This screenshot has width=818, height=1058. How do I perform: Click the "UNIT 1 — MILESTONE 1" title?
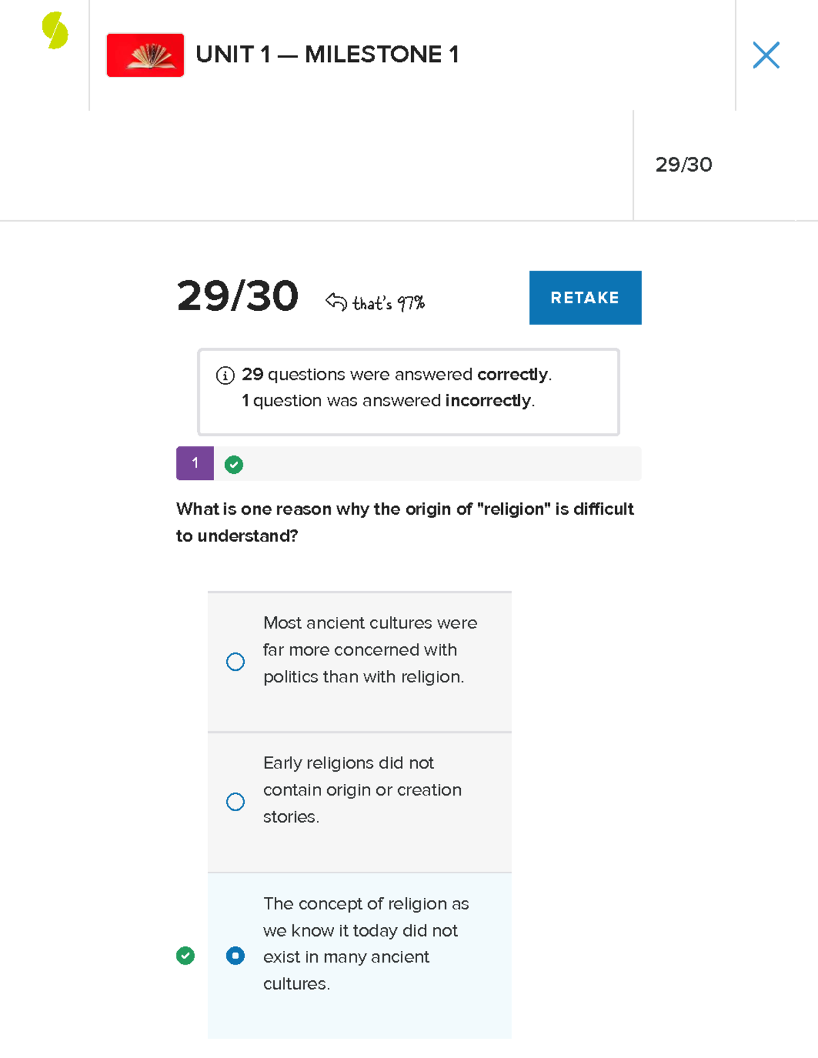point(327,55)
